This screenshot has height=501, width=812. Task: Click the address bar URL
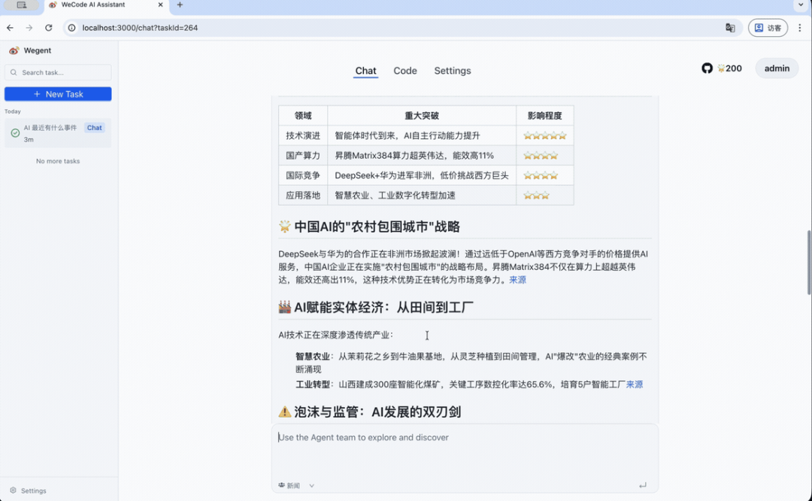[140, 28]
